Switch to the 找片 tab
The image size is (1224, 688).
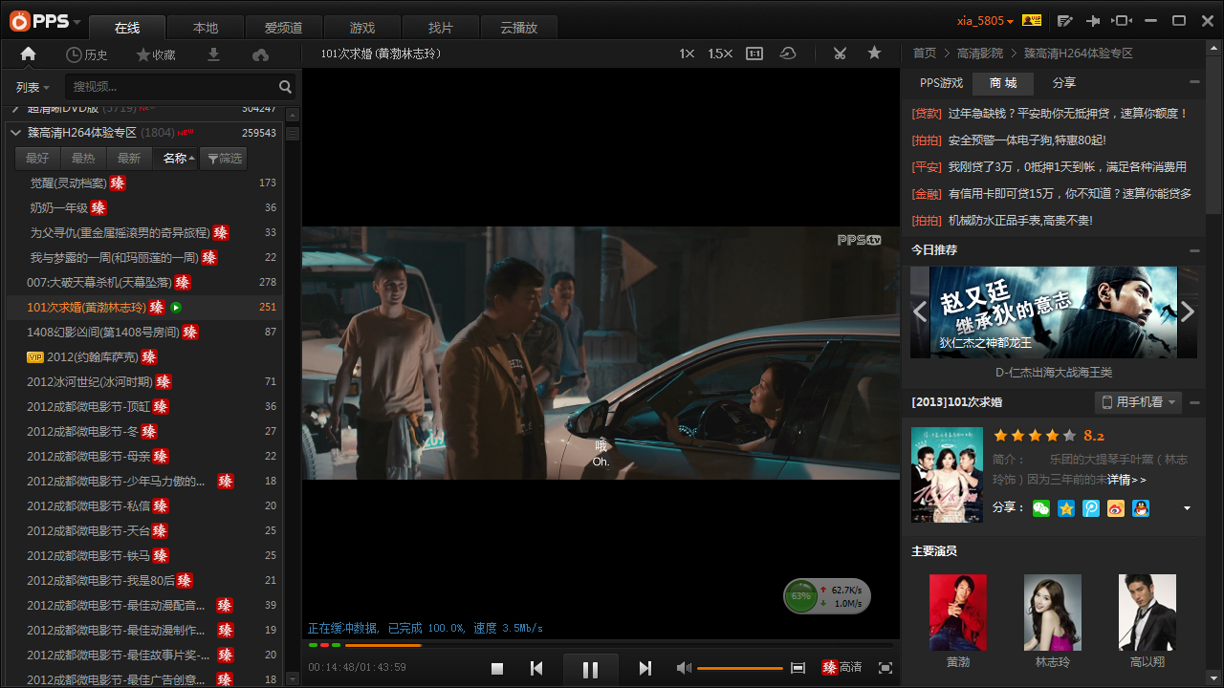pos(440,28)
